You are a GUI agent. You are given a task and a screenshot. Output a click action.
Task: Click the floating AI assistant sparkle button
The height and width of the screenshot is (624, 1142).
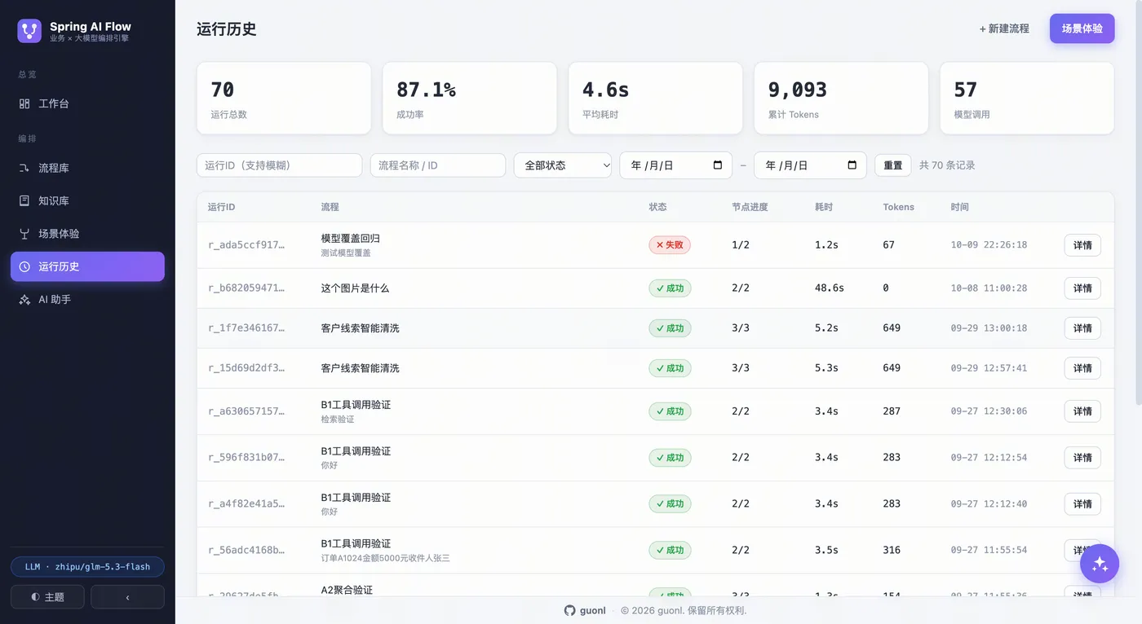[x=1100, y=564]
